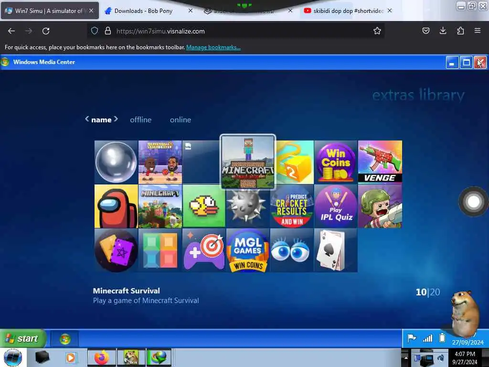
Task: Launch the Basketball Legends 2020 tile
Action: pyautogui.click(x=160, y=162)
